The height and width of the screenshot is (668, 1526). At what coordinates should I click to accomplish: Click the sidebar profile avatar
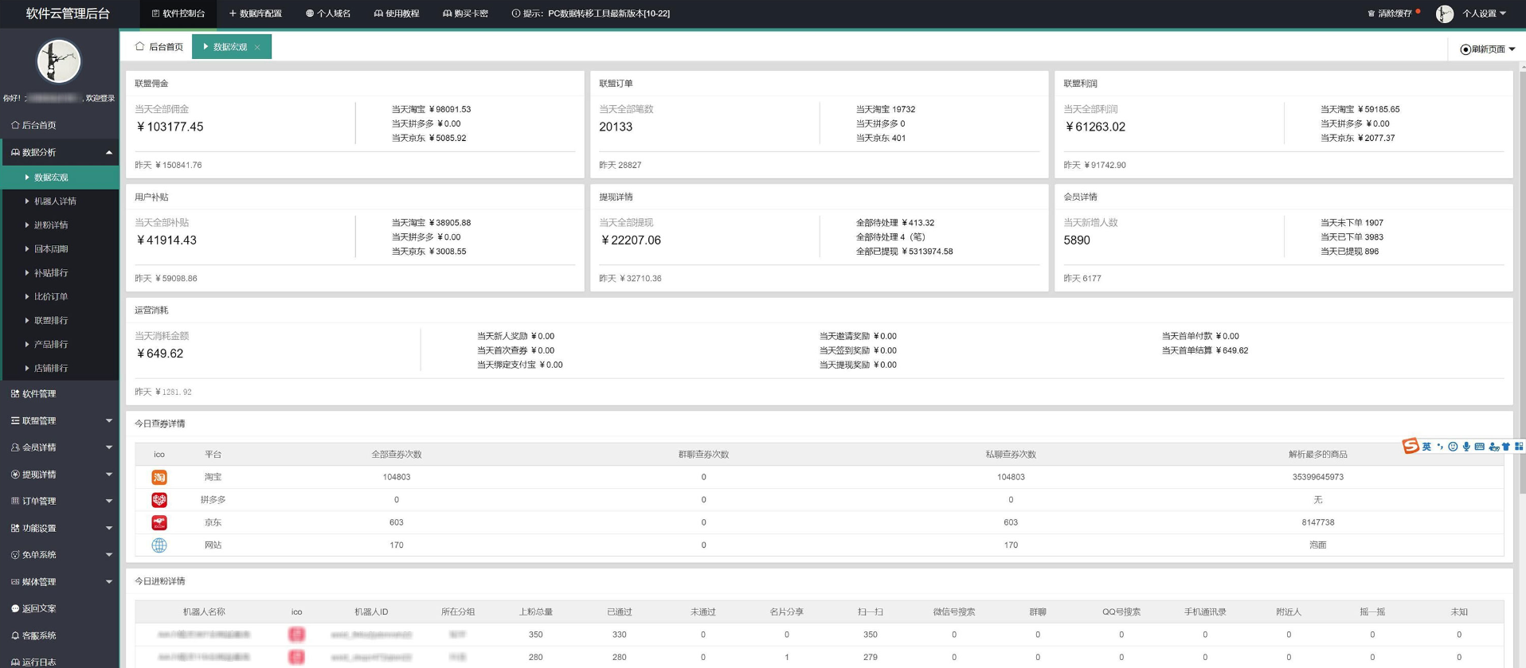pyautogui.click(x=59, y=61)
